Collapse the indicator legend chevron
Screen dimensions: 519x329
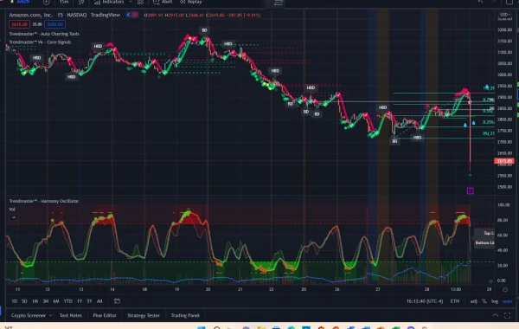tap(14, 217)
